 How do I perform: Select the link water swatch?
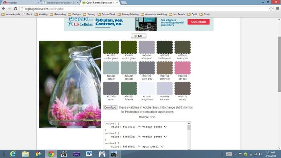pos(165,88)
